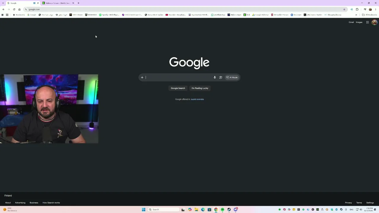Bookmark this page with the star icon
Screen dimensions: 379x213
pos(344,9)
